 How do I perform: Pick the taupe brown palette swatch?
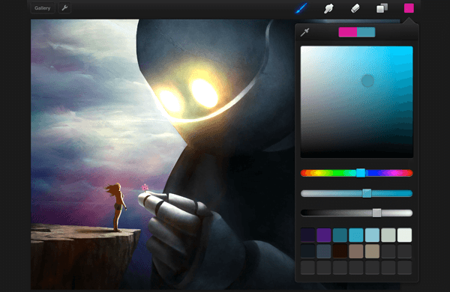(356, 251)
